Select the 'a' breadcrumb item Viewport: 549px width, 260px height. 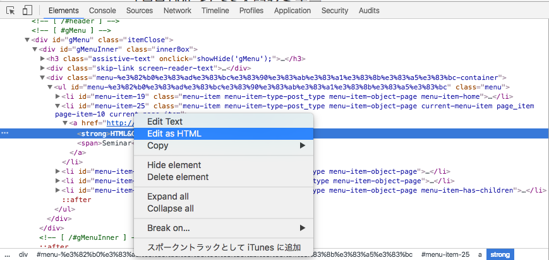pos(480,254)
